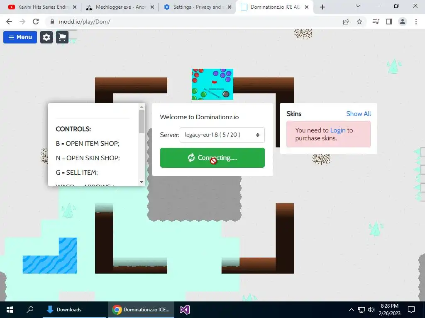
Task: Click the Login link
Action: [338, 130]
